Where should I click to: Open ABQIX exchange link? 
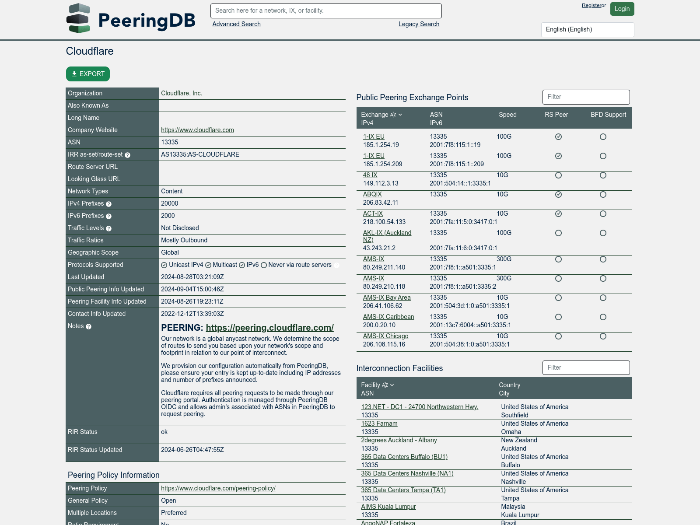[372, 194]
